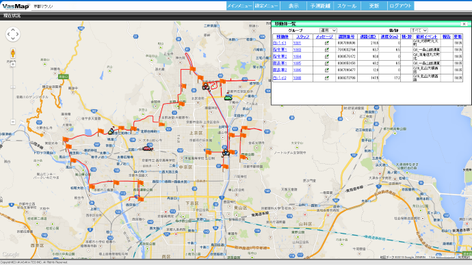Open the グループ dropdown
The width and height of the screenshot is (472, 265).
[x=328, y=30]
